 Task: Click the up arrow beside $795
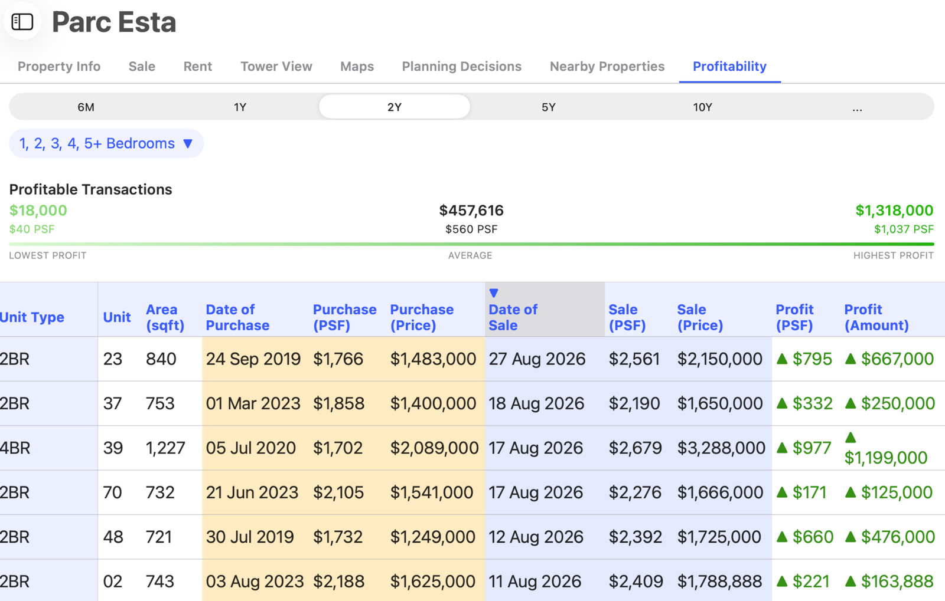tap(782, 359)
